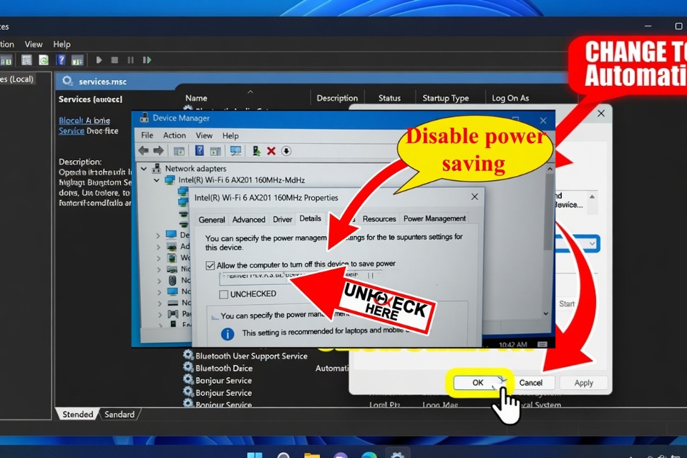Click the circled down-arrow icon in Device Manager
687x458 pixels.
[286, 151]
